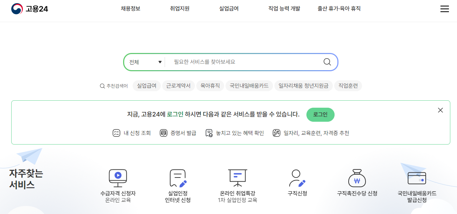Screen dimensions: 457x214
Task: Click the 수급자격 신청자 label
Action: point(118,193)
